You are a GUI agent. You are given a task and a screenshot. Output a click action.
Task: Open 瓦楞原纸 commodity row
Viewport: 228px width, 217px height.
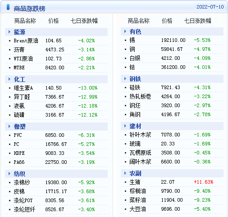172,153
